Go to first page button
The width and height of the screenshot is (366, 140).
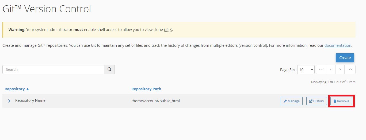[x=321, y=69]
